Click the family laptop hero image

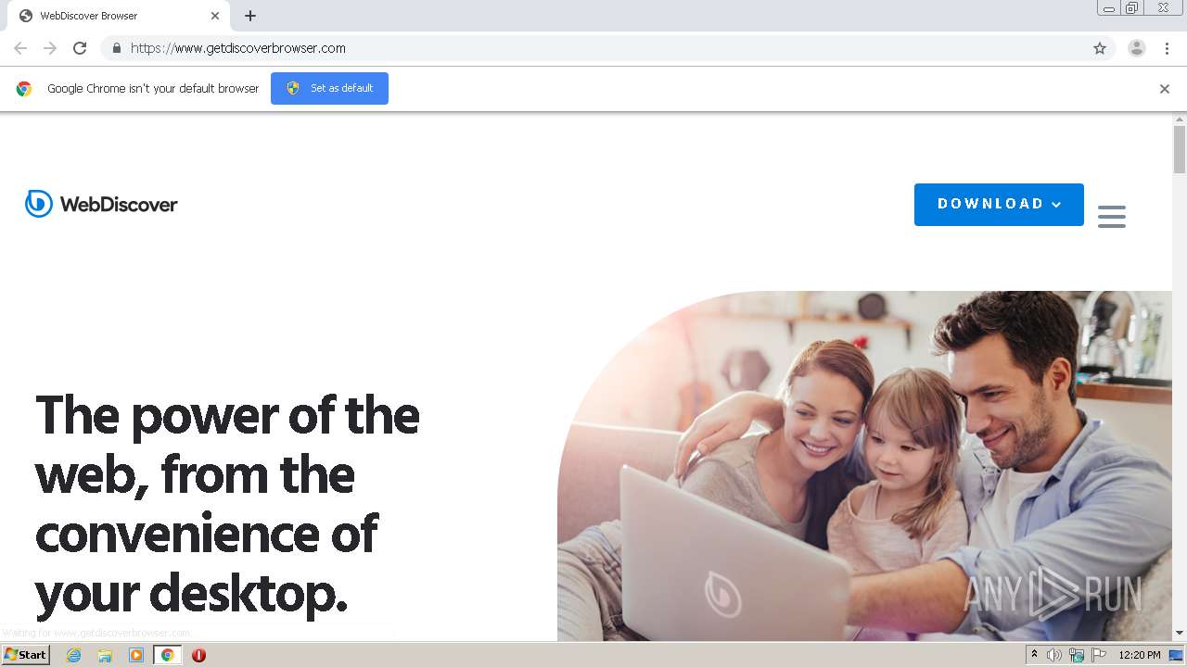[x=864, y=466]
